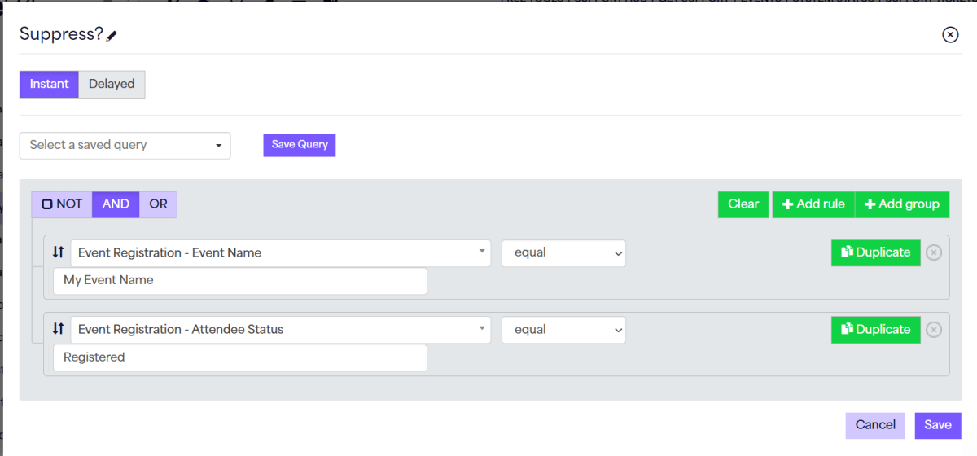Close the Suppress dialog with X icon

pyautogui.click(x=949, y=34)
